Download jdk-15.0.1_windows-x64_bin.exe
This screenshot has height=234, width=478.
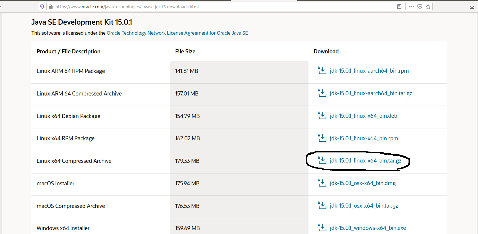[x=368, y=228]
